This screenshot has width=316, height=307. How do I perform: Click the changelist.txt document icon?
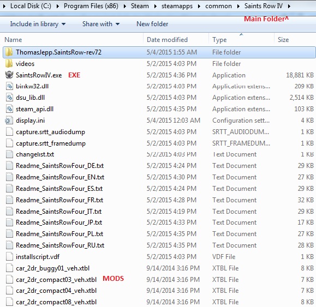[9, 154]
